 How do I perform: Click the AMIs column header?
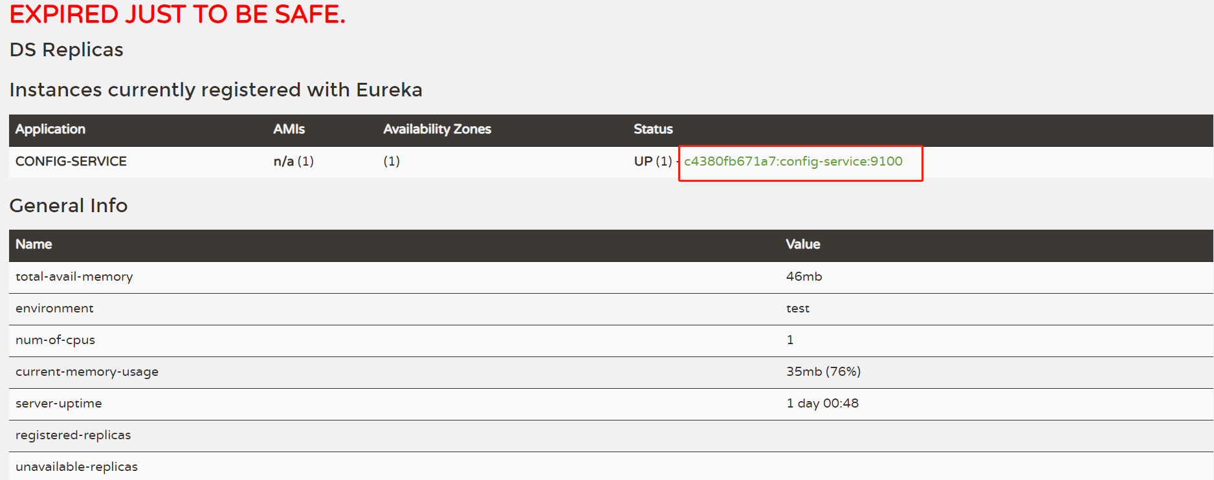pos(289,129)
